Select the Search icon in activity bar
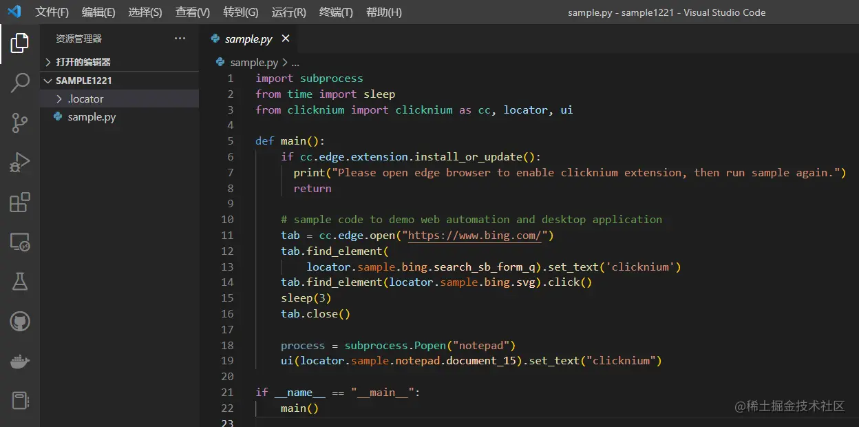Image resolution: width=859 pixels, height=427 pixels. pyautogui.click(x=19, y=83)
